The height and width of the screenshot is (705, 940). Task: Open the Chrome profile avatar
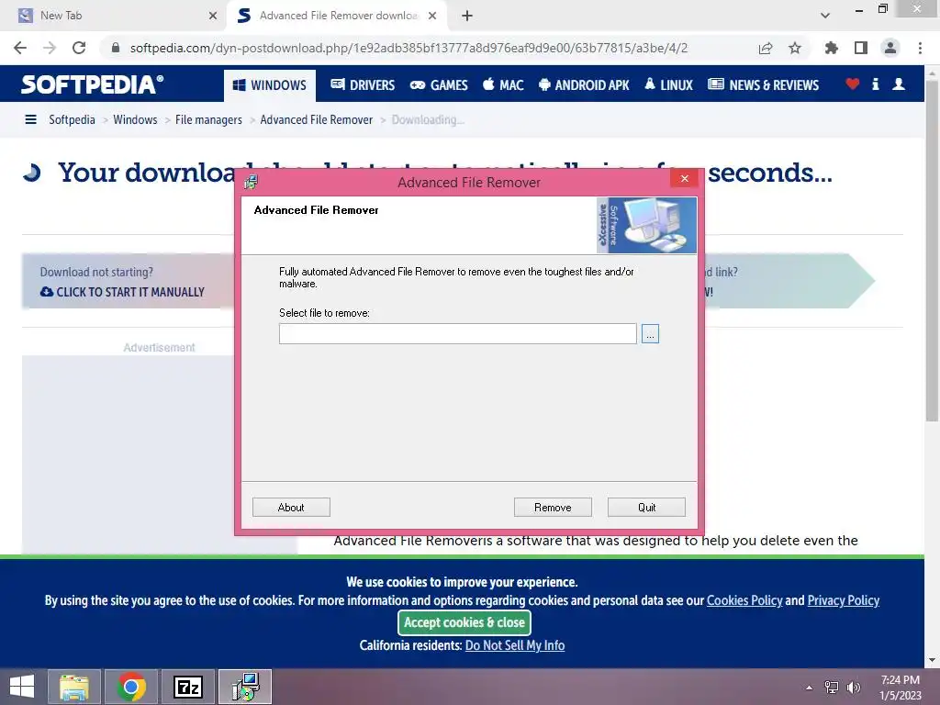click(x=890, y=48)
